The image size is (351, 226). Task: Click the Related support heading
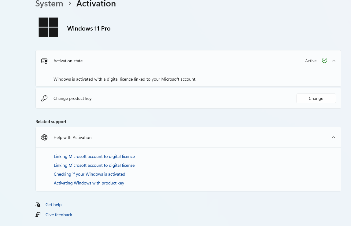point(51,122)
